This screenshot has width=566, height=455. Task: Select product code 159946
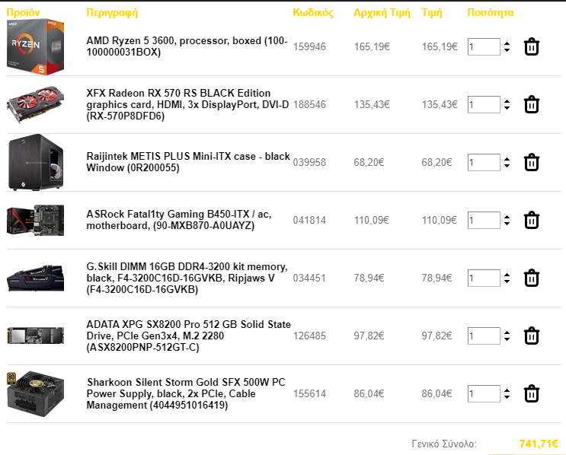click(309, 47)
